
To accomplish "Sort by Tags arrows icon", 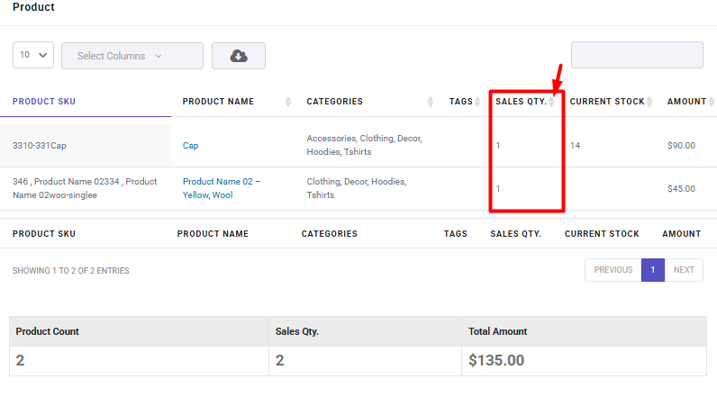I will tap(477, 102).
